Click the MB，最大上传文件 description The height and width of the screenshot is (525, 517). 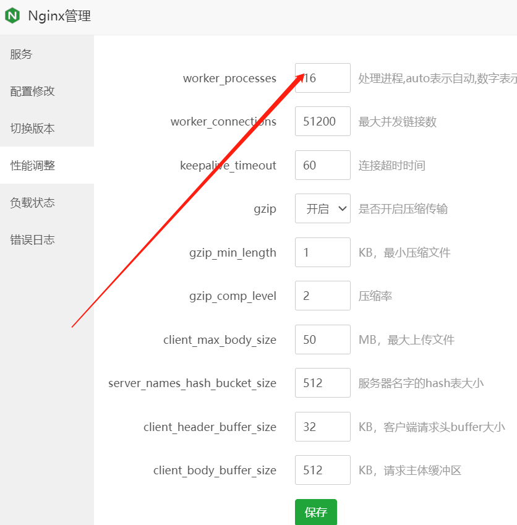[406, 340]
